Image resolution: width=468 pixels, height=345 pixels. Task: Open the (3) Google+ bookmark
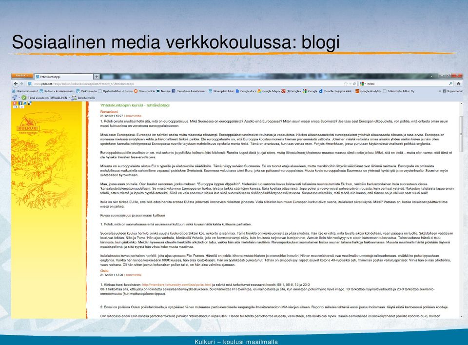[x=292, y=91]
